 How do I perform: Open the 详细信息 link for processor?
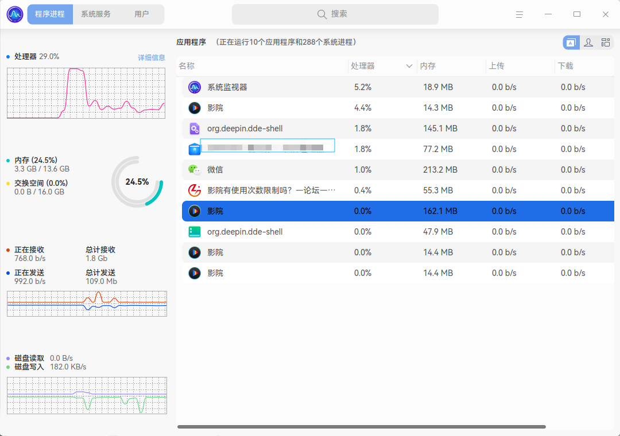tap(152, 58)
